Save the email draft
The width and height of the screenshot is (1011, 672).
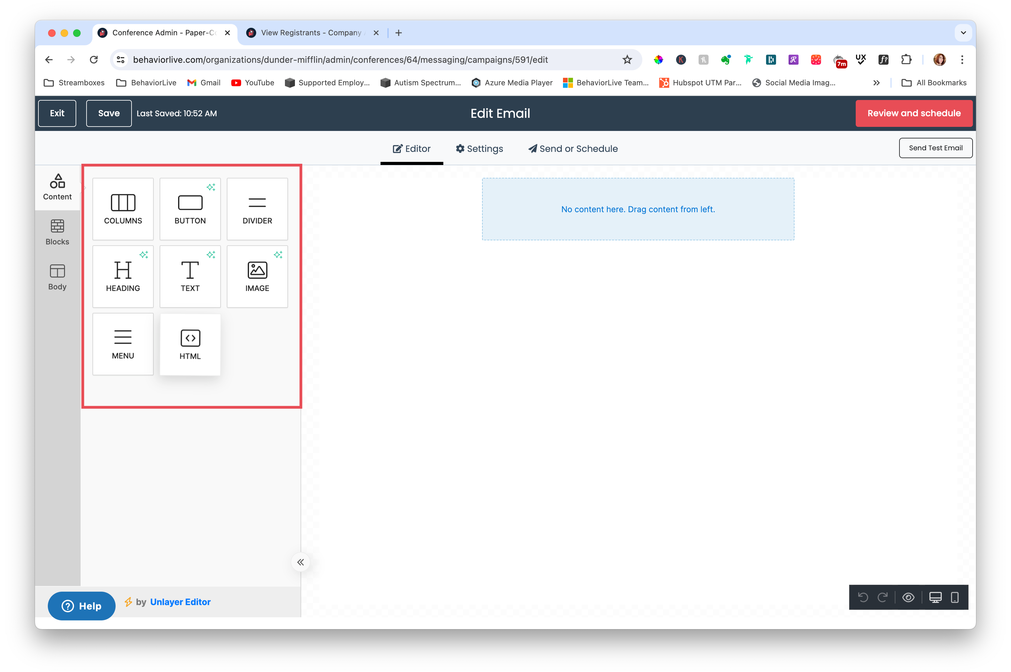109,113
